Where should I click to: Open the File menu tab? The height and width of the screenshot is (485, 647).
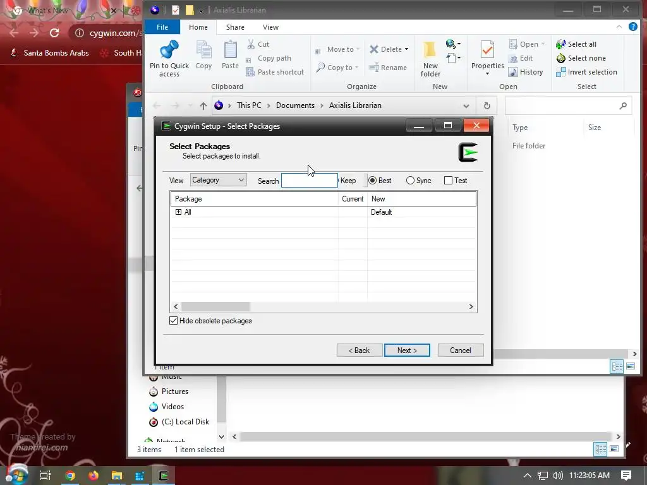pyautogui.click(x=162, y=27)
